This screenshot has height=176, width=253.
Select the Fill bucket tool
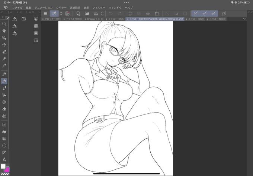coord(4,132)
